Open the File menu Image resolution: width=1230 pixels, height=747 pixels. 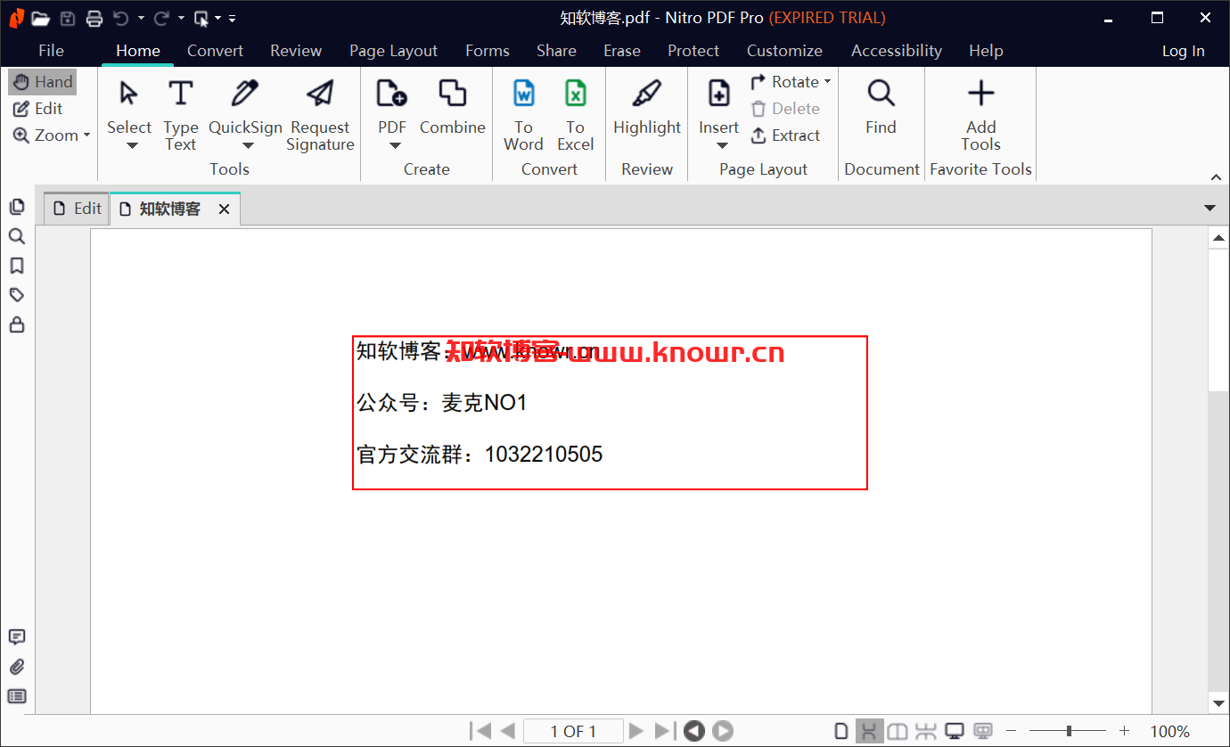tap(51, 51)
